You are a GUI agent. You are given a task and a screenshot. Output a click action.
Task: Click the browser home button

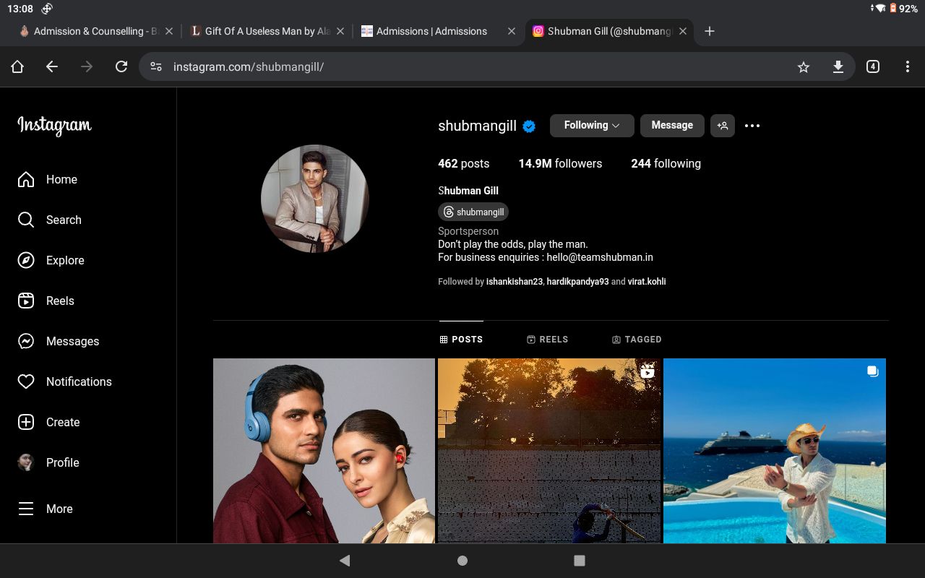[x=17, y=66]
